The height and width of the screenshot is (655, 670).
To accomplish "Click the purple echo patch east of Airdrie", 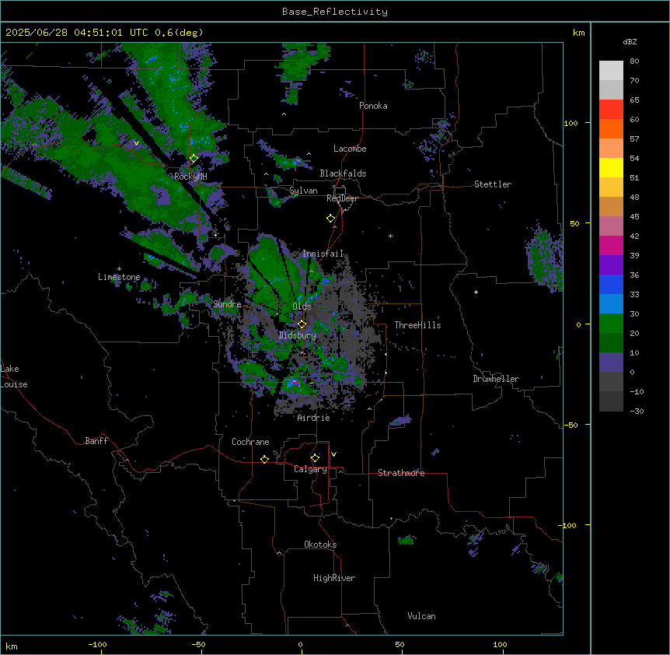I will click(x=401, y=421).
